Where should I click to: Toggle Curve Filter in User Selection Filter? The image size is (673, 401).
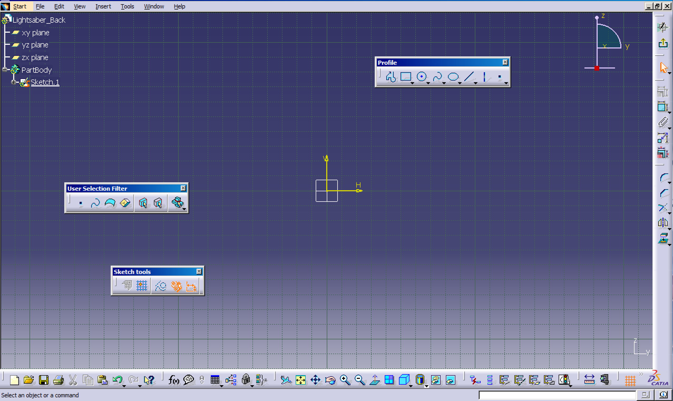tap(95, 203)
